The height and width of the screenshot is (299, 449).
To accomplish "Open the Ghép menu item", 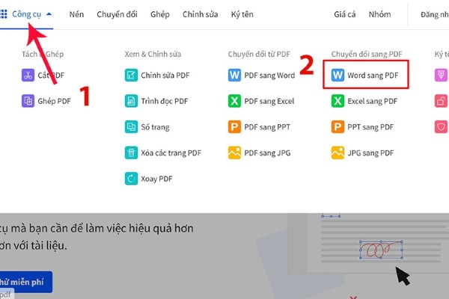I will (160, 15).
